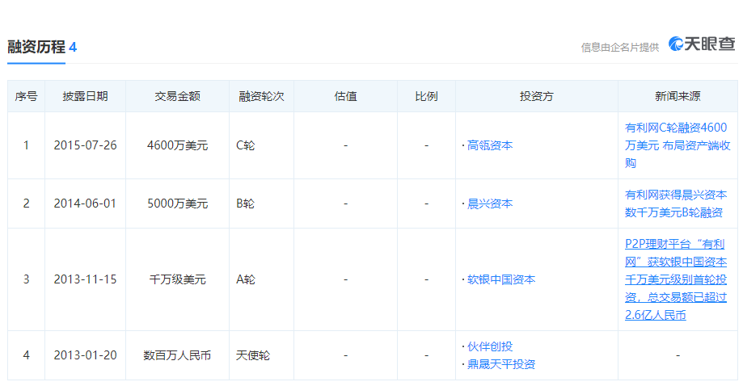Select the 5000万美元 amount cell
The width and height of the screenshot is (743, 386).
click(x=177, y=203)
